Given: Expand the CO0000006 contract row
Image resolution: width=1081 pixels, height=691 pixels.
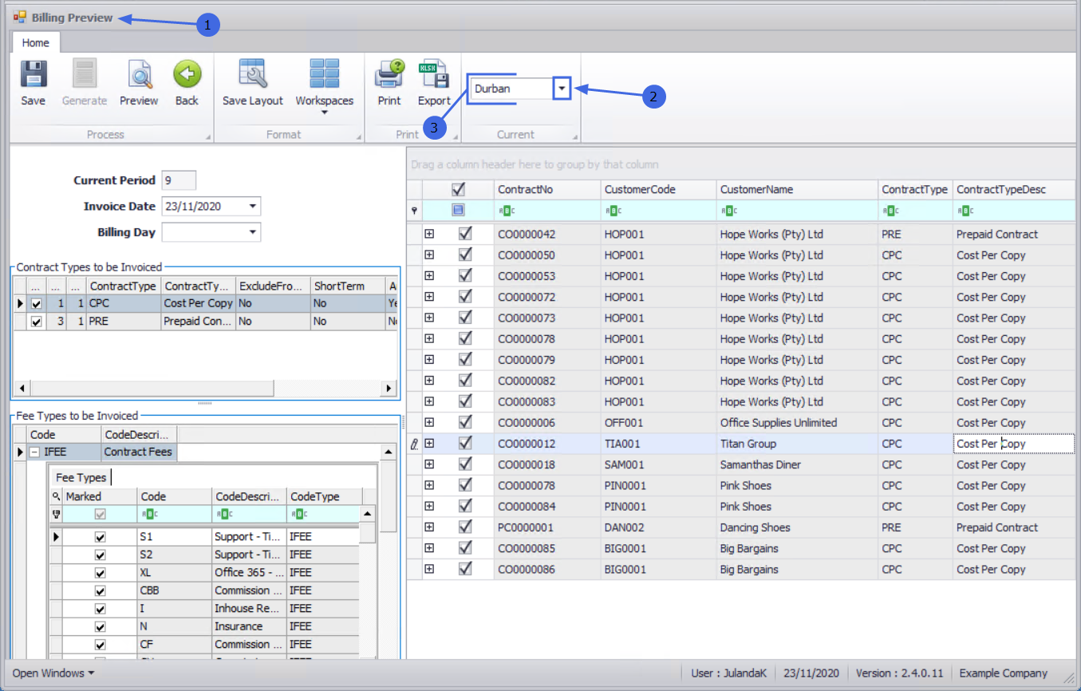Looking at the screenshot, I should tap(429, 422).
